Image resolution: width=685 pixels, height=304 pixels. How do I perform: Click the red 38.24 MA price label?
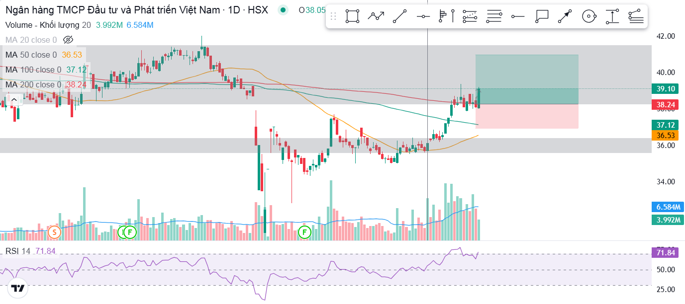tap(666, 105)
